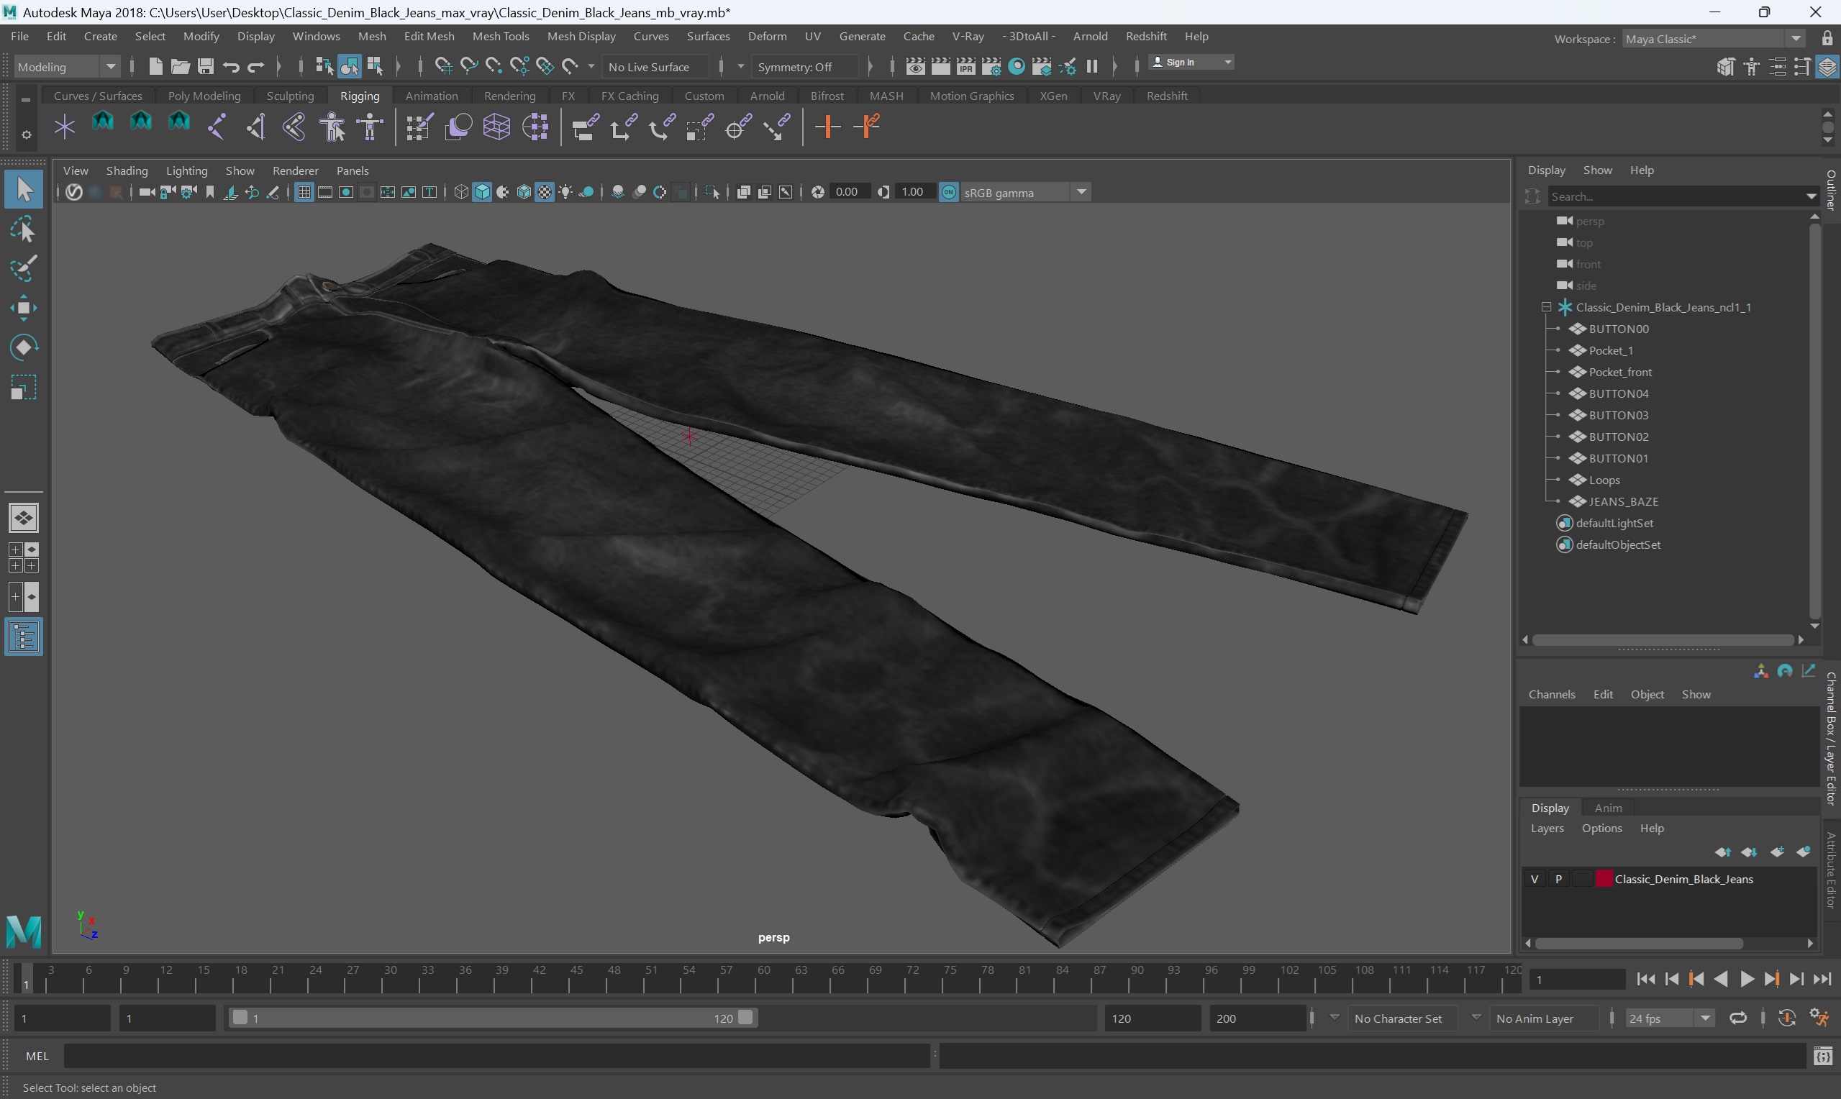Viewport: 1841px width, 1099px height.
Task: Toggle smooth shade all in viewport toolbar
Action: (482, 193)
